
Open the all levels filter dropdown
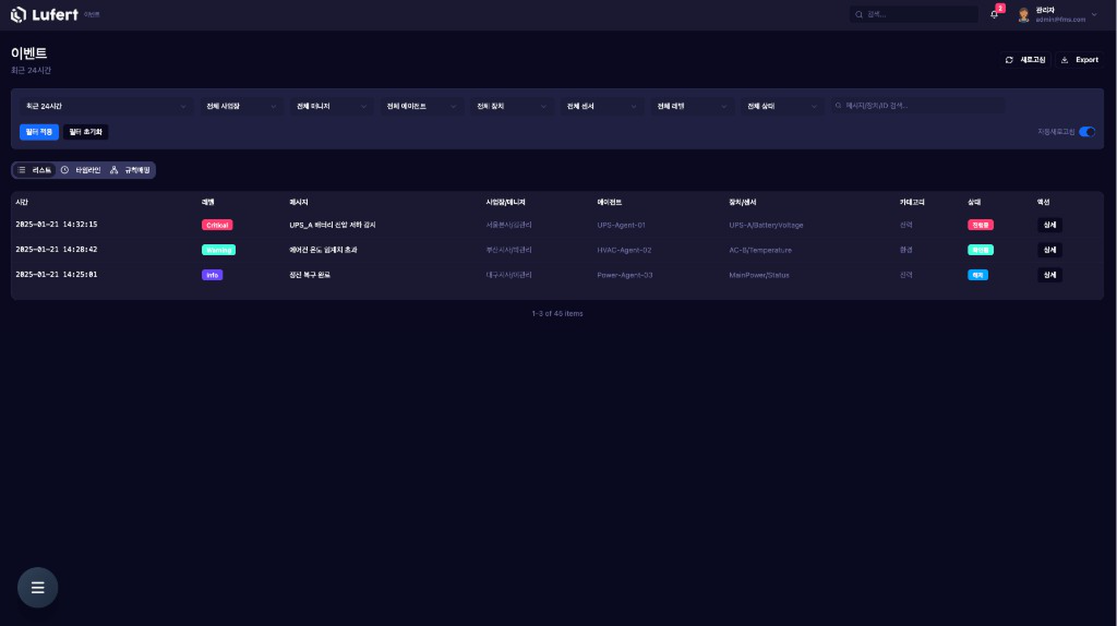point(692,106)
